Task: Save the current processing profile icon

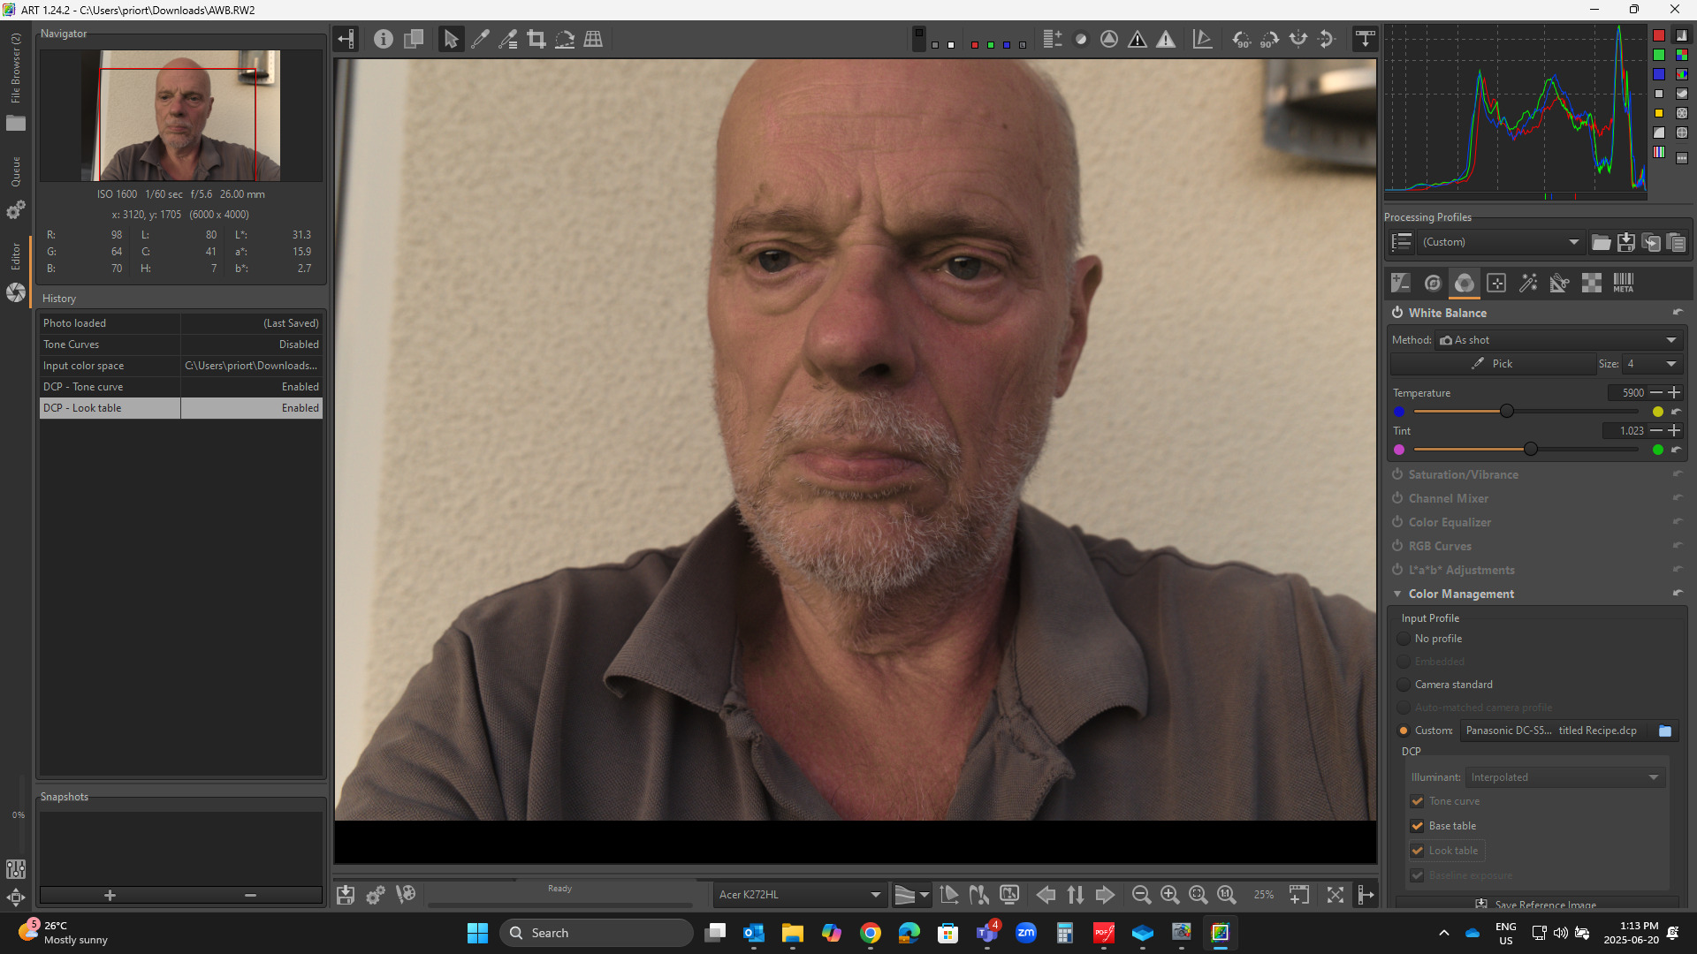Action: (1625, 242)
